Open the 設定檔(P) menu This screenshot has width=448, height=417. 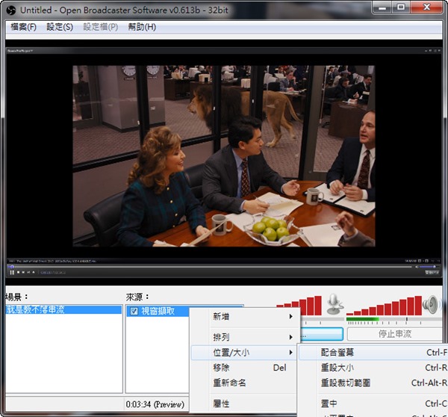pos(101,27)
